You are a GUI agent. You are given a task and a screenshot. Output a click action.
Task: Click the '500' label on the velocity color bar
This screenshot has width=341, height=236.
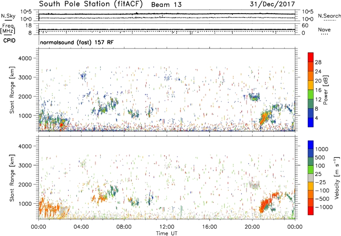321,157
